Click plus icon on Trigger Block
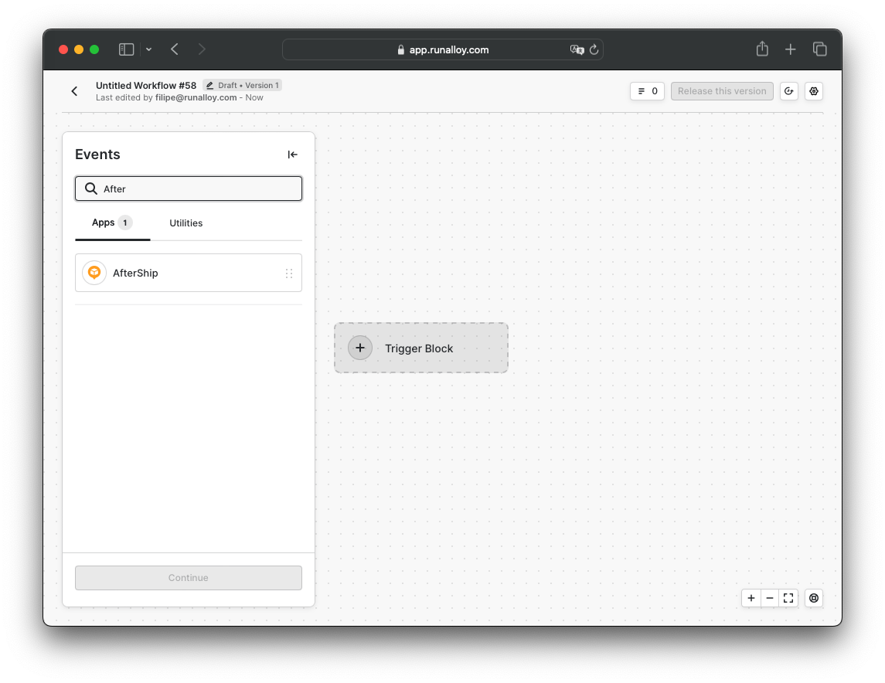The image size is (885, 683). 360,348
